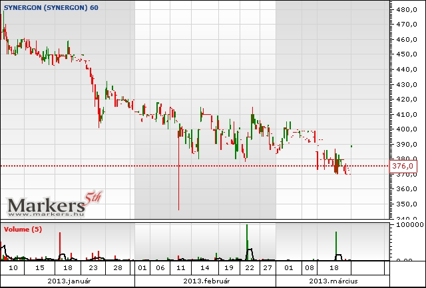Click date label 22 in február
This screenshot has height=288, width=426.
click(x=250, y=268)
